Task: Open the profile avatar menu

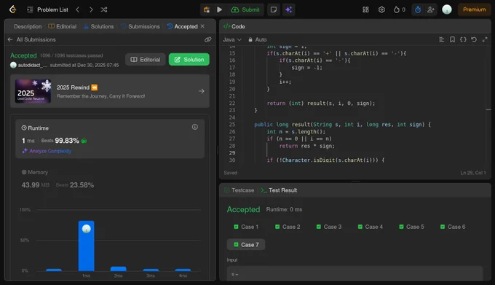Action: point(447,9)
